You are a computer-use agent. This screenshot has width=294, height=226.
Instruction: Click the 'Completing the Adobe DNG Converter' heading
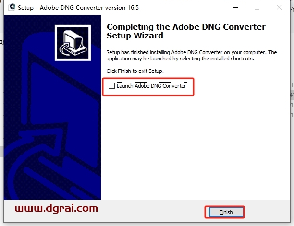pyautogui.click(x=186, y=27)
